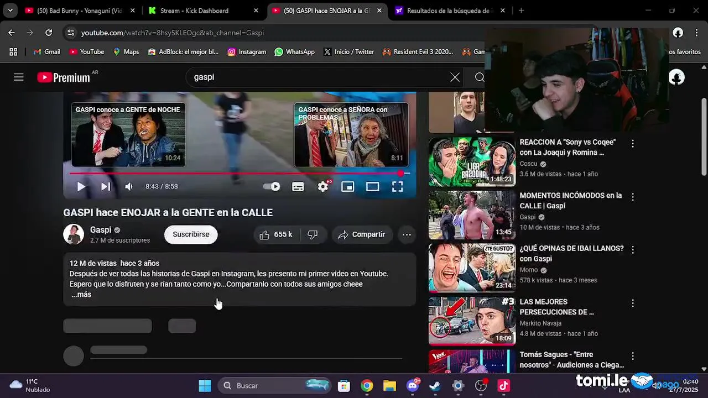Image resolution: width=708 pixels, height=398 pixels.
Task: Open the Coscu channel link
Action: coord(528,164)
